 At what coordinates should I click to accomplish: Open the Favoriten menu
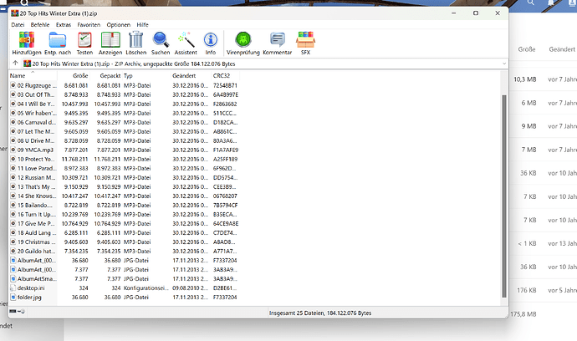(x=89, y=24)
